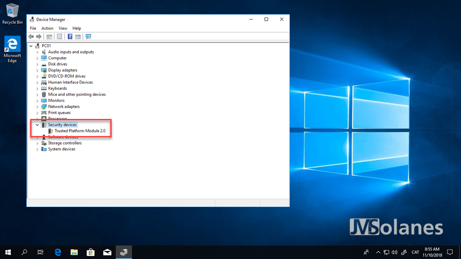Click the People icon in system tray
Screen dimensions: 461x259
point(366,252)
